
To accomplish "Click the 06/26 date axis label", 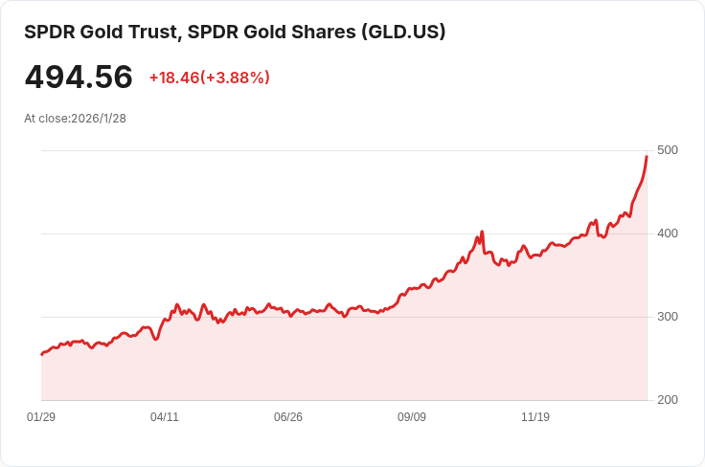I will 288,416.
